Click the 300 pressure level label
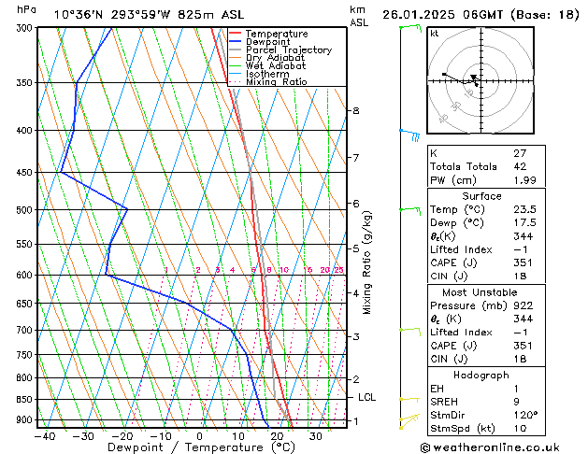 coord(26,28)
